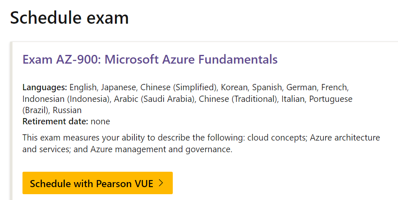398x200 pixels.
Task: Click French in the languages list
Action: coord(336,88)
